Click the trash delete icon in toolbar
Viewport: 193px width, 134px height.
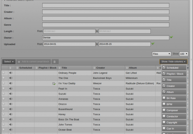55,62
